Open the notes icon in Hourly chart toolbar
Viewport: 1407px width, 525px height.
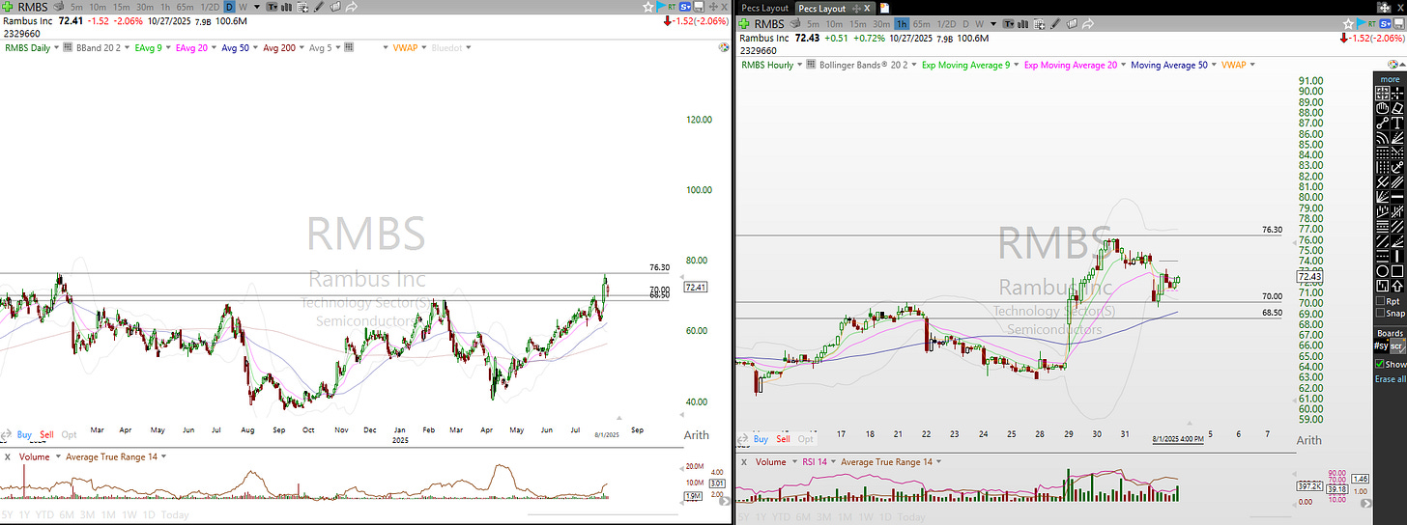[1072, 24]
